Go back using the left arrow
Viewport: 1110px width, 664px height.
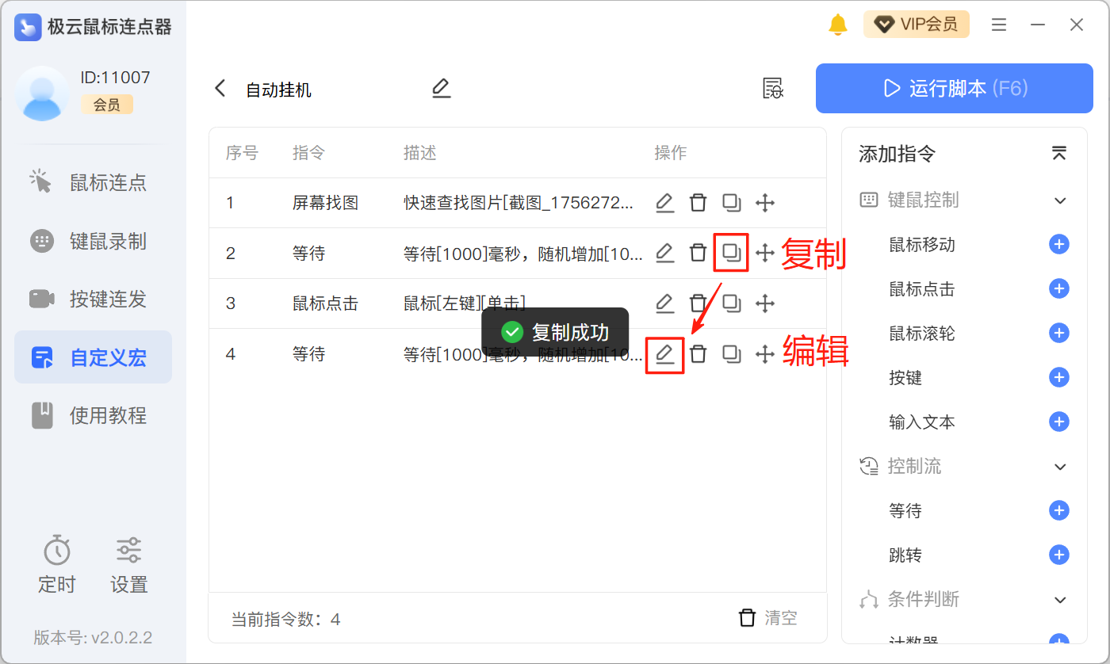click(220, 89)
